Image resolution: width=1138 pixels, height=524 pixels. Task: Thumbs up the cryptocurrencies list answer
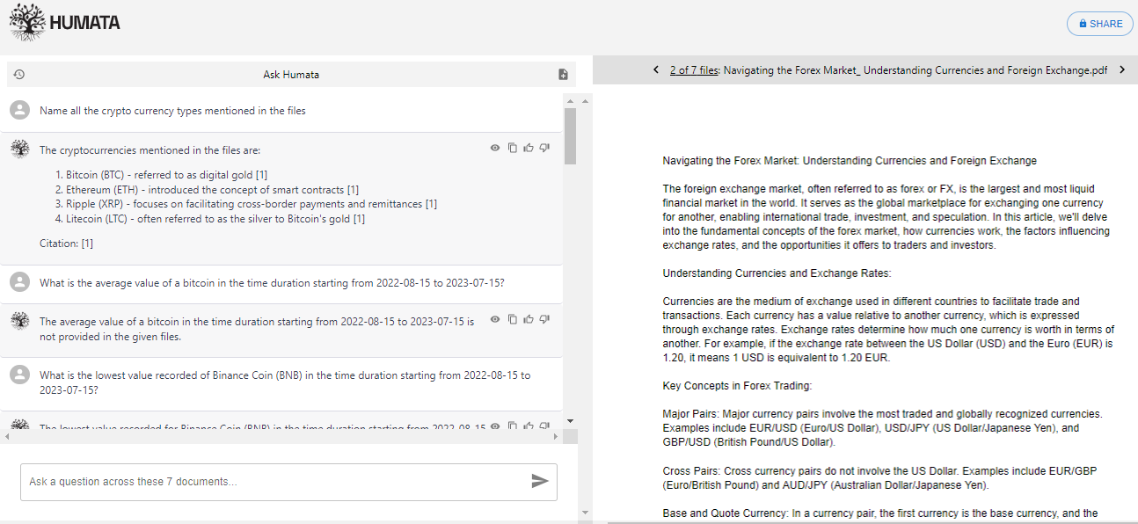(x=529, y=148)
